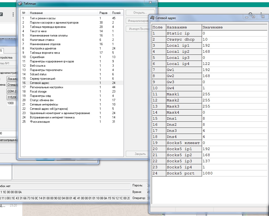Select 'Наименование типов оплаты' row
The width and height of the screenshot is (269, 216).
click(72, 35)
